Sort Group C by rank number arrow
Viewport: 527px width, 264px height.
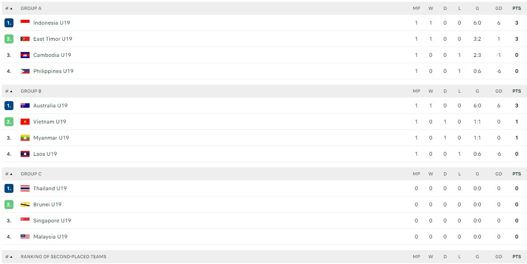[x=9, y=174]
